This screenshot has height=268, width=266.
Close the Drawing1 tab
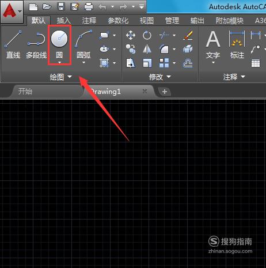(x=145, y=91)
